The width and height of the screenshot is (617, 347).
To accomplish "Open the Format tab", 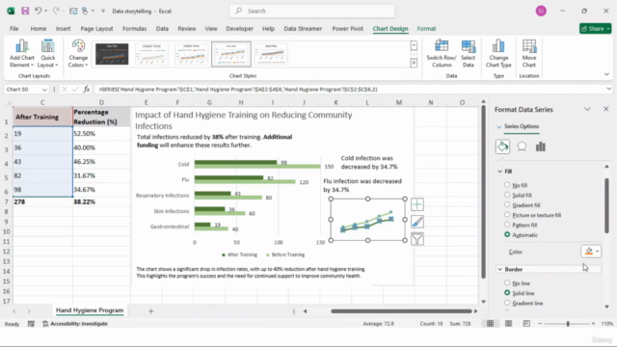I will click(426, 29).
